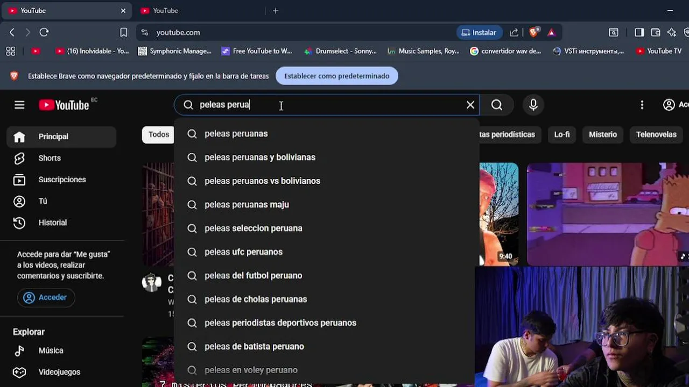Open convertidor wav bookmark
Screen dimensions: 689x387
506,51
